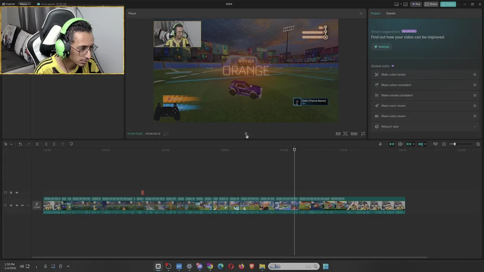Lock the main video track
Image resolution: width=484 pixels, height=272 pixels.
pos(11,206)
